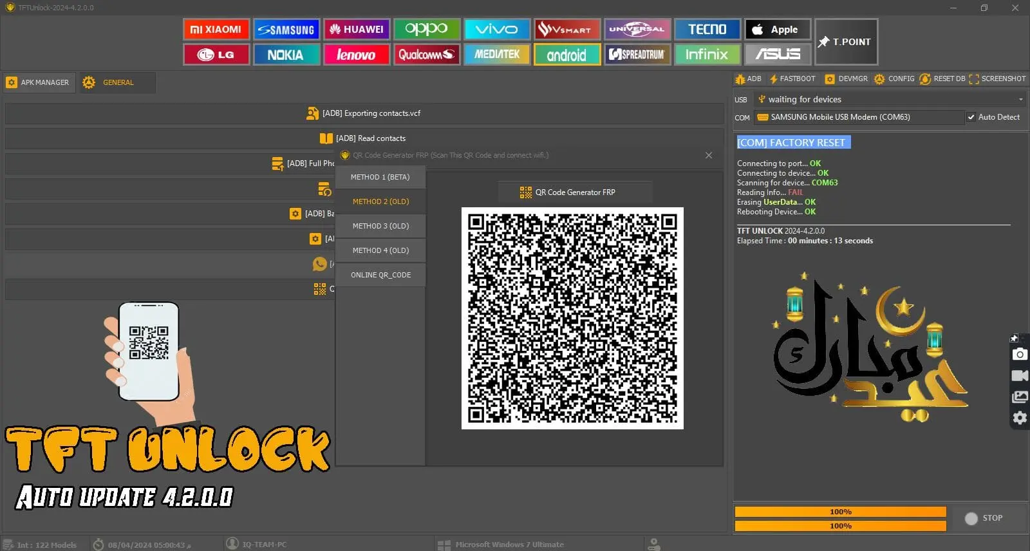Close the QR Code Generator FRP dialog
1030x551 pixels.
[708, 155]
